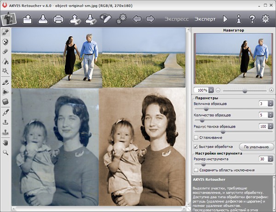Open the batch processing gears icon
Viewport: 276px width, 212px height.
tap(121, 19)
